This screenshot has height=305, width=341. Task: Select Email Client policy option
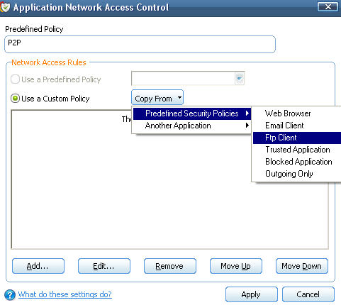click(284, 126)
